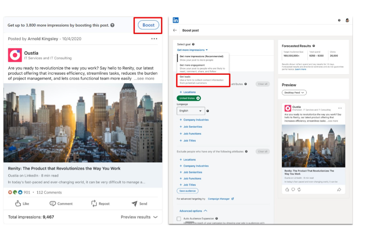Add excluded Job Functions
366x239 pixels.
[x=190, y=179]
